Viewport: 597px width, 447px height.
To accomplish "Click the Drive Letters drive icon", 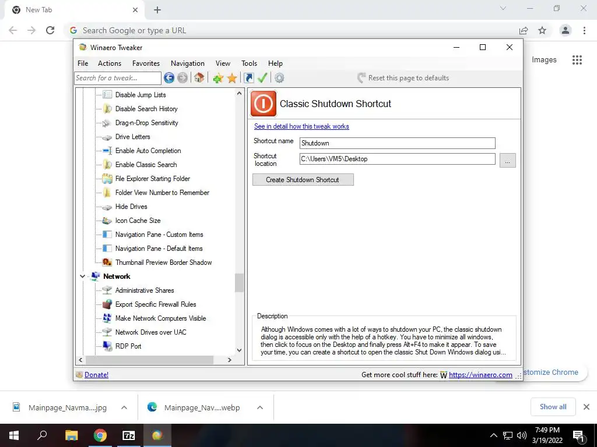I will click(107, 137).
